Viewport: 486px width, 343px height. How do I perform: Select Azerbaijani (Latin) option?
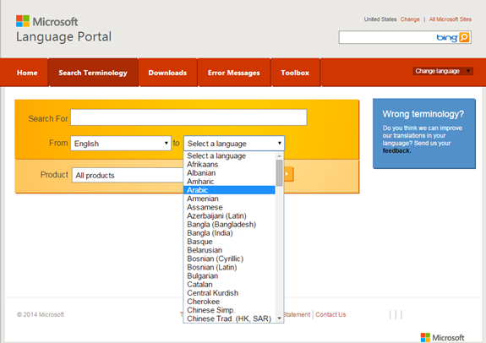229,215
